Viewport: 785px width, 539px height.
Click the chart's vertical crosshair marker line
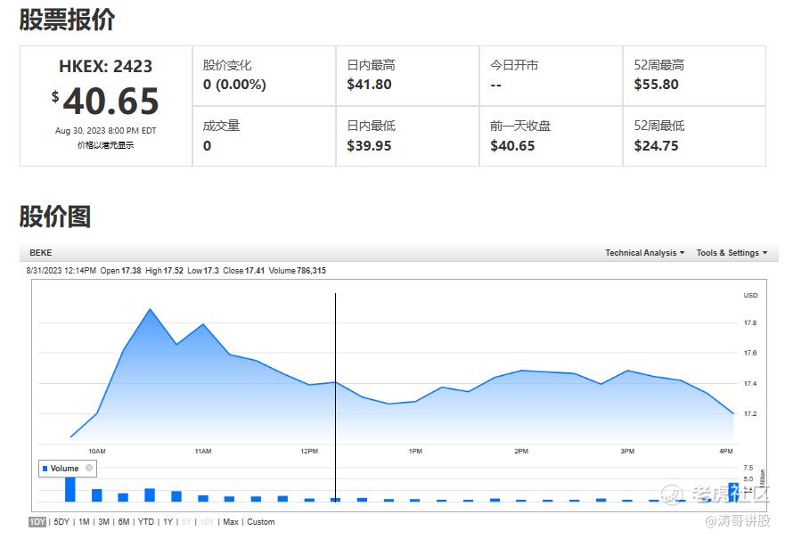click(x=335, y=397)
